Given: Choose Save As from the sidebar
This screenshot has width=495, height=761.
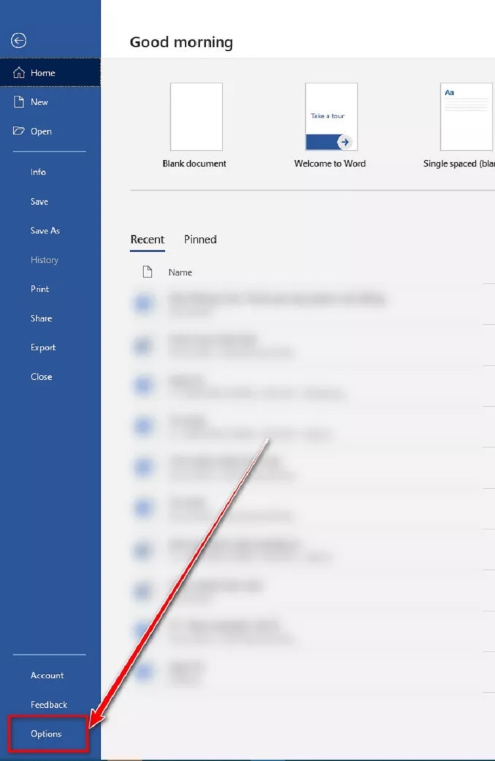Looking at the screenshot, I should point(45,230).
